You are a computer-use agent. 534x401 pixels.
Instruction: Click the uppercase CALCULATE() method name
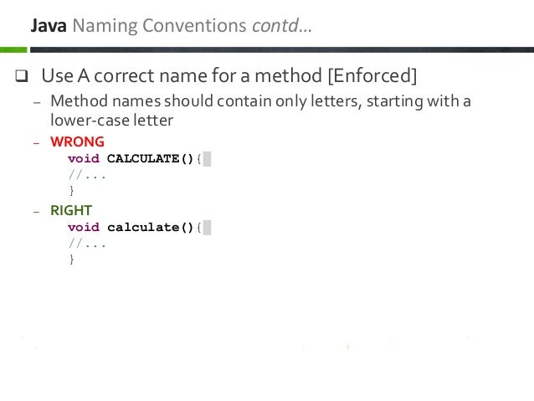coord(150,158)
